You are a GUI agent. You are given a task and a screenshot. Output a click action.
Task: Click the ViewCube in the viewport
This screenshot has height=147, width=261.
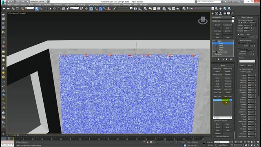203,20
